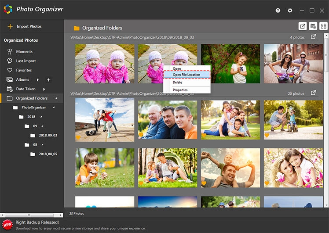Click the '4 photos' count label
This screenshot has height=233, width=329.
297,37
